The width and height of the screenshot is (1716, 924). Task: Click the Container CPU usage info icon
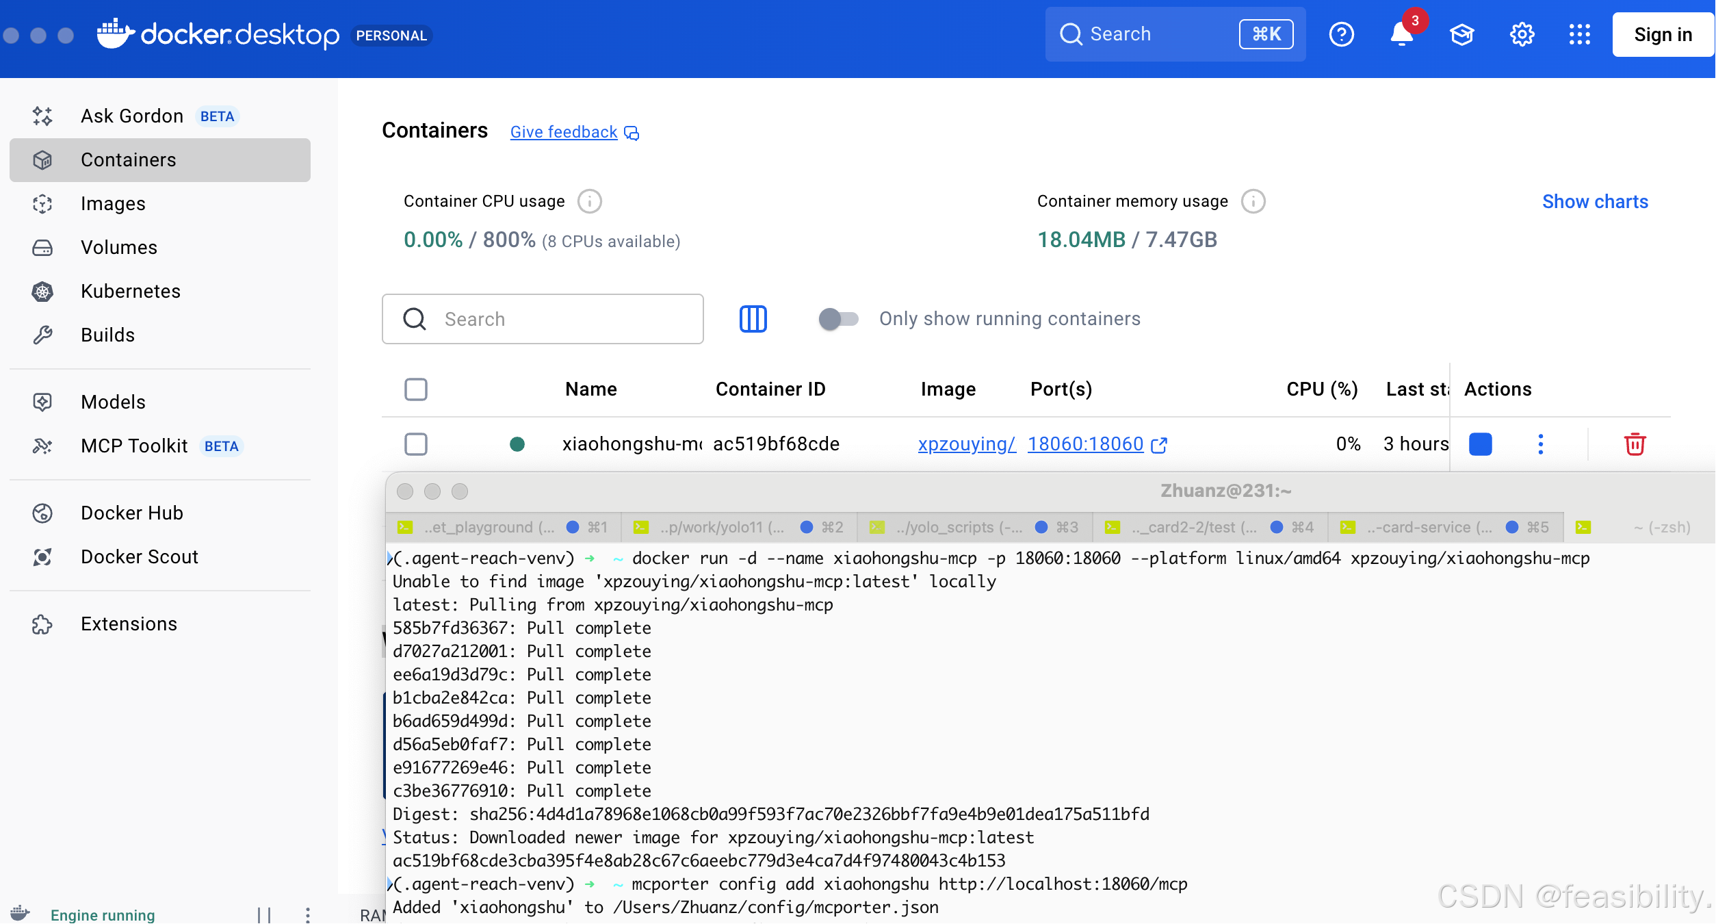(x=589, y=201)
